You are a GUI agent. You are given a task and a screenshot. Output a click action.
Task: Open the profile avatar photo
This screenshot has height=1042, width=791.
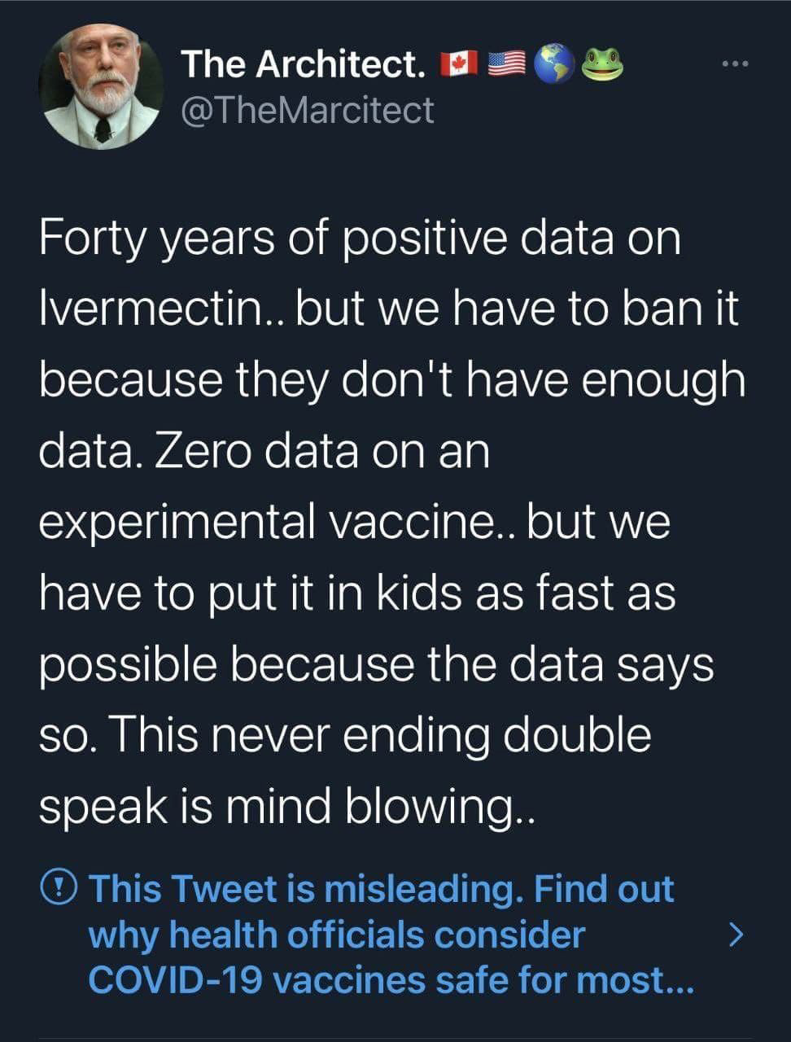coord(101,86)
